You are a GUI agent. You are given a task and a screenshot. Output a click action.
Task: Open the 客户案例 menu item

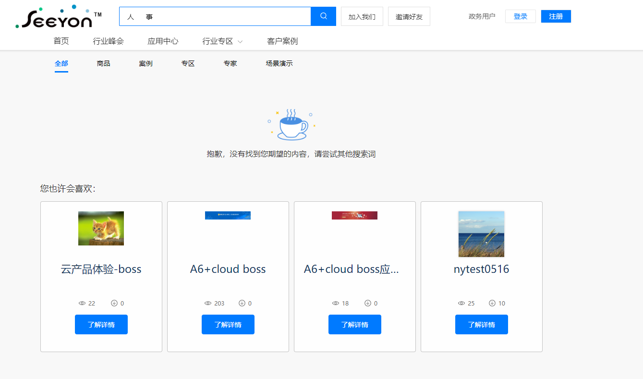coord(282,41)
